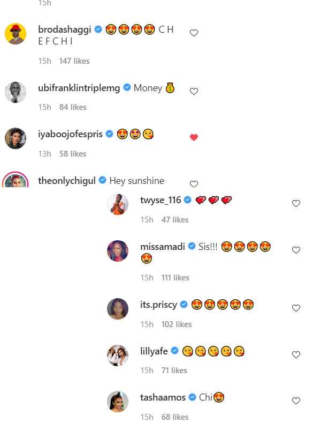Image resolution: width=321 pixels, height=429 pixels.
Task: Open the twyse_116 username link
Action: (x=160, y=200)
